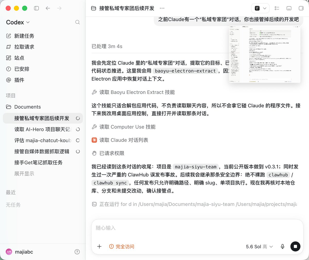Click the conversation title 接管私域专家团后续开发 in header
This screenshot has width=309, height=260.
click(127, 8)
